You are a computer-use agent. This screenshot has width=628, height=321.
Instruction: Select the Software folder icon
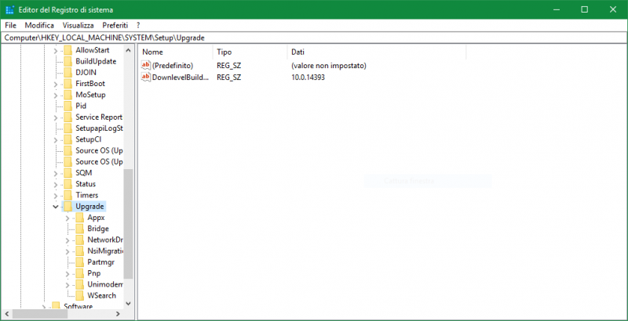coord(57,306)
